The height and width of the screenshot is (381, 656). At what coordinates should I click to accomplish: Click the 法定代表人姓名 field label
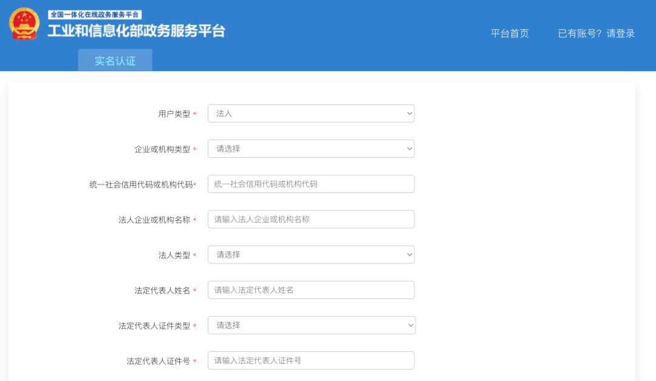click(162, 291)
